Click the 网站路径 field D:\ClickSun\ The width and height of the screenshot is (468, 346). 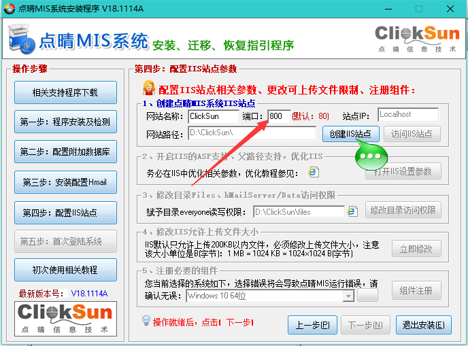point(252,133)
